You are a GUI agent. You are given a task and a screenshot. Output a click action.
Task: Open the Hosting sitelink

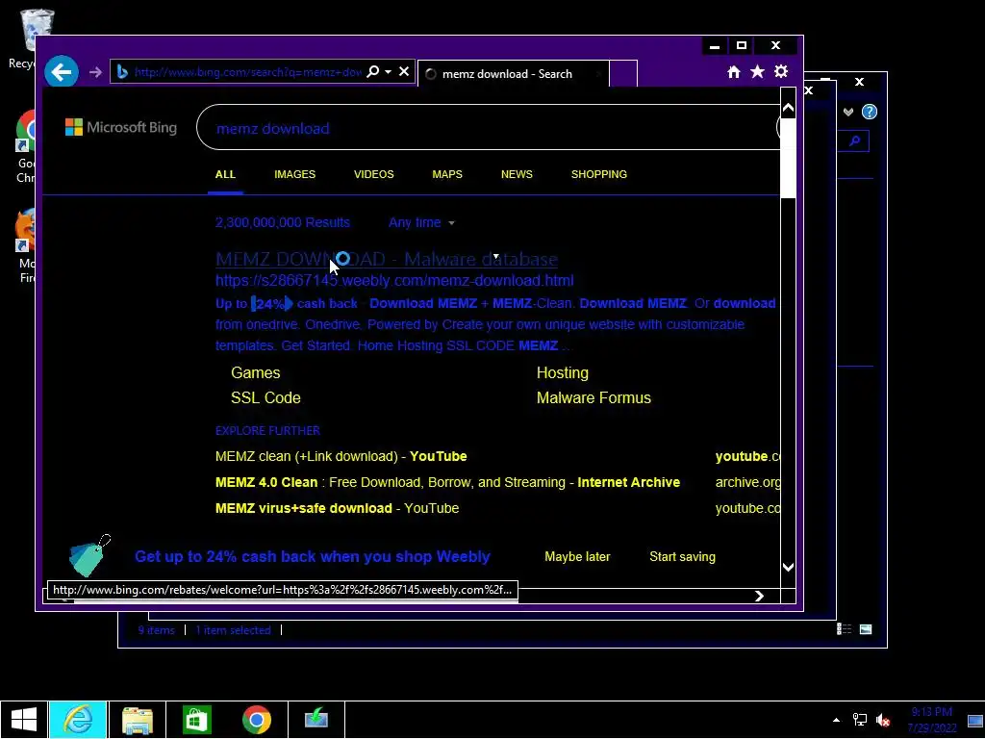pos(562,372)
